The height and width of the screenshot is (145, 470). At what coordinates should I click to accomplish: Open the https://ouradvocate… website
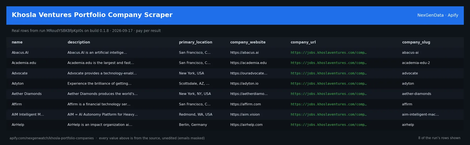[249, 73]
